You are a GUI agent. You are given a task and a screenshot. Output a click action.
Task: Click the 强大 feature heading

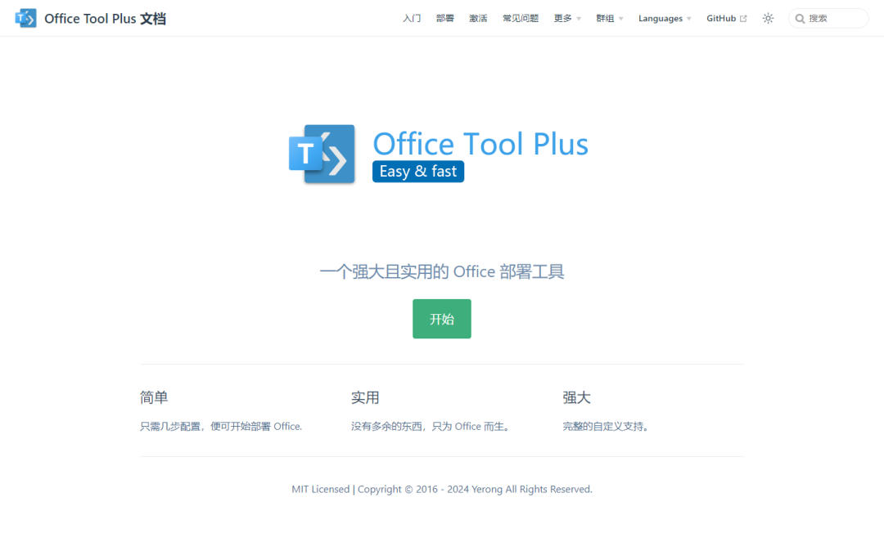point(576,397)
